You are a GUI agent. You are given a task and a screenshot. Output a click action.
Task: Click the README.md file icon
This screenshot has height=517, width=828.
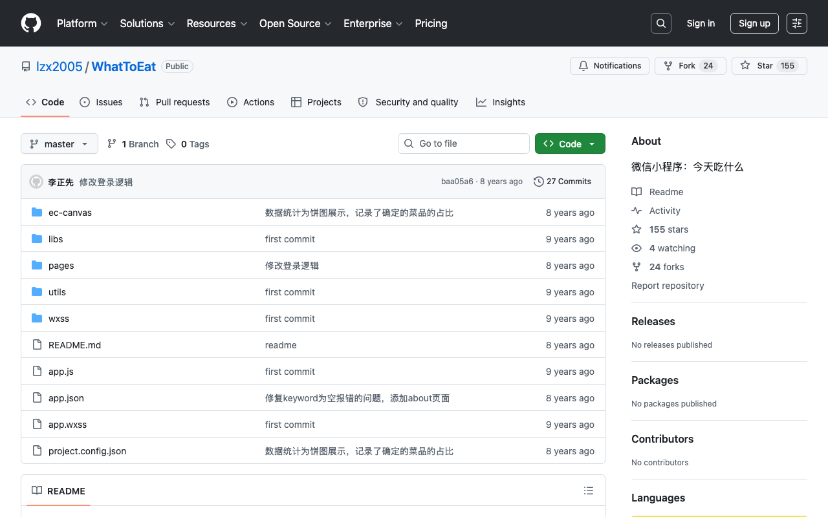click(37, 345)
